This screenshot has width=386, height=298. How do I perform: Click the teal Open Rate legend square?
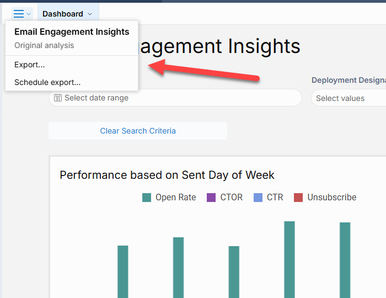[147, 198]
